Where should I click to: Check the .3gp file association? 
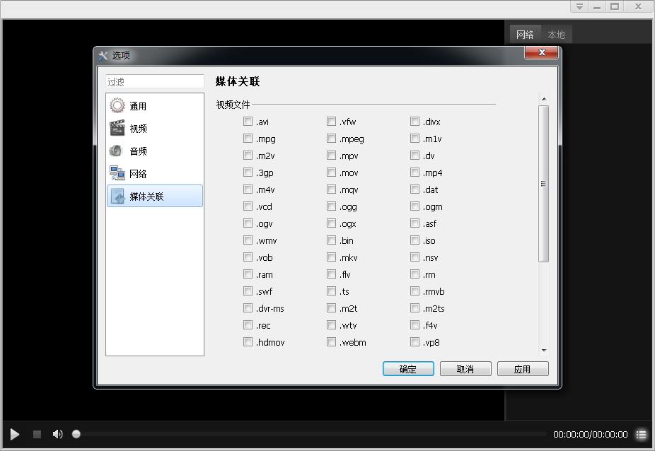click(x=248, y=172)
